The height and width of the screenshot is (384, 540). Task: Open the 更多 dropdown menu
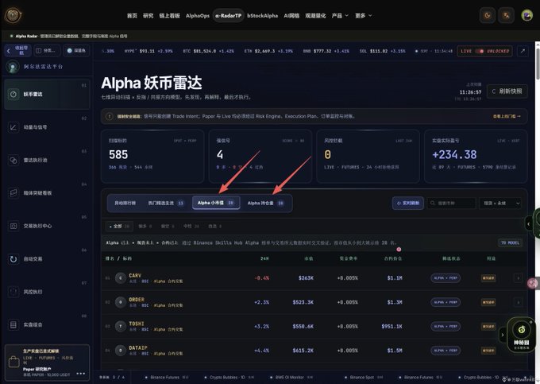(x=364, y=16)
